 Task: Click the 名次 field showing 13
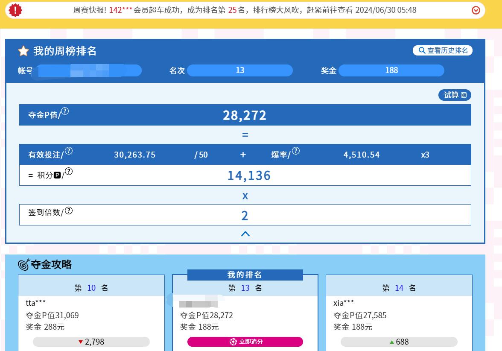coord(240,70)
